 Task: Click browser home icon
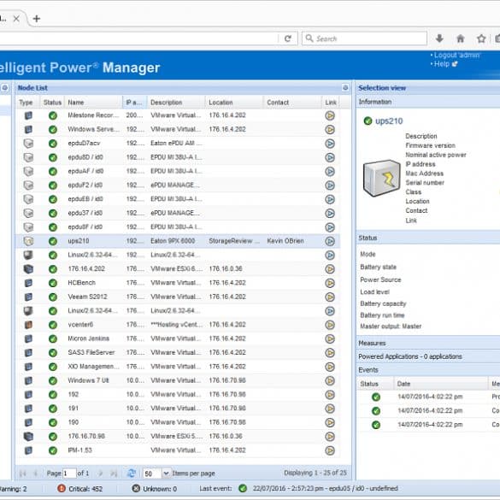(x=460, y=38)
